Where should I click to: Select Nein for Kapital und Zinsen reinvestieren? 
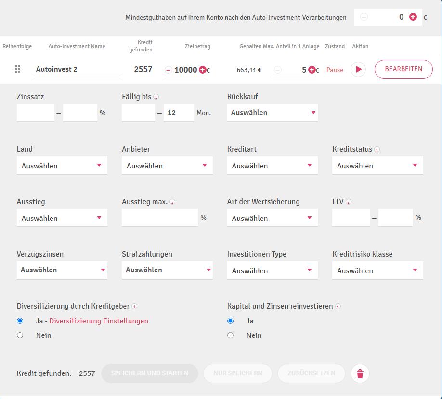[230, 335]
